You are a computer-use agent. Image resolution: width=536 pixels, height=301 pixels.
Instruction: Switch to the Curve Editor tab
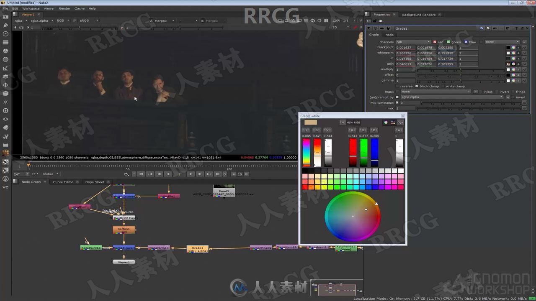[63, 182]
